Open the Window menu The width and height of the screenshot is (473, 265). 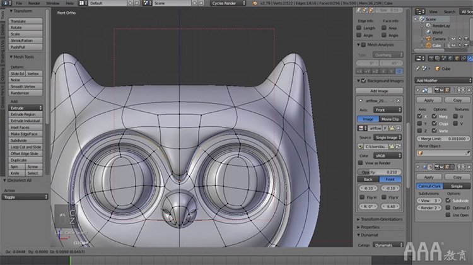[x=53, y=3]
